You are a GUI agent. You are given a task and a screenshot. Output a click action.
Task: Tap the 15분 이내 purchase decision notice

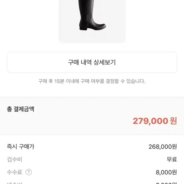(92, 81)
